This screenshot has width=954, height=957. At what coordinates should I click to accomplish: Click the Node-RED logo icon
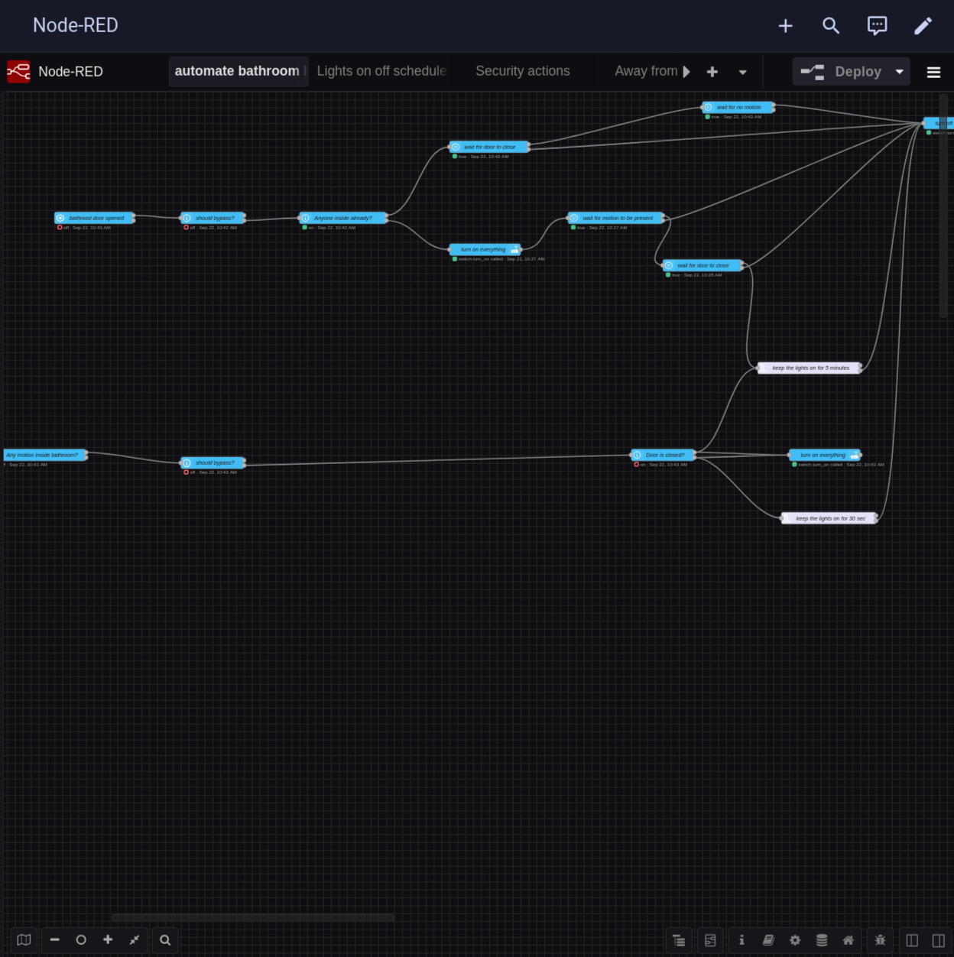18,72
